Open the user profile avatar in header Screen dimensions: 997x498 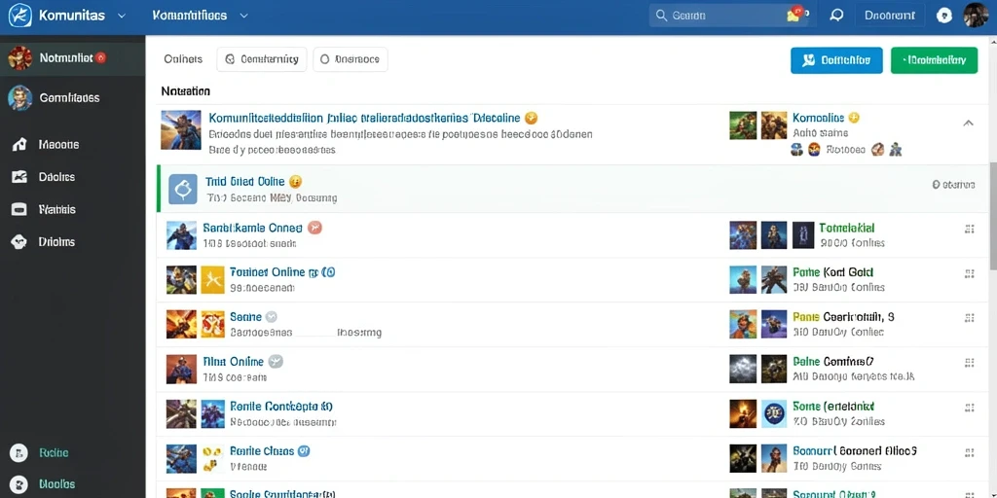[976, 16]
